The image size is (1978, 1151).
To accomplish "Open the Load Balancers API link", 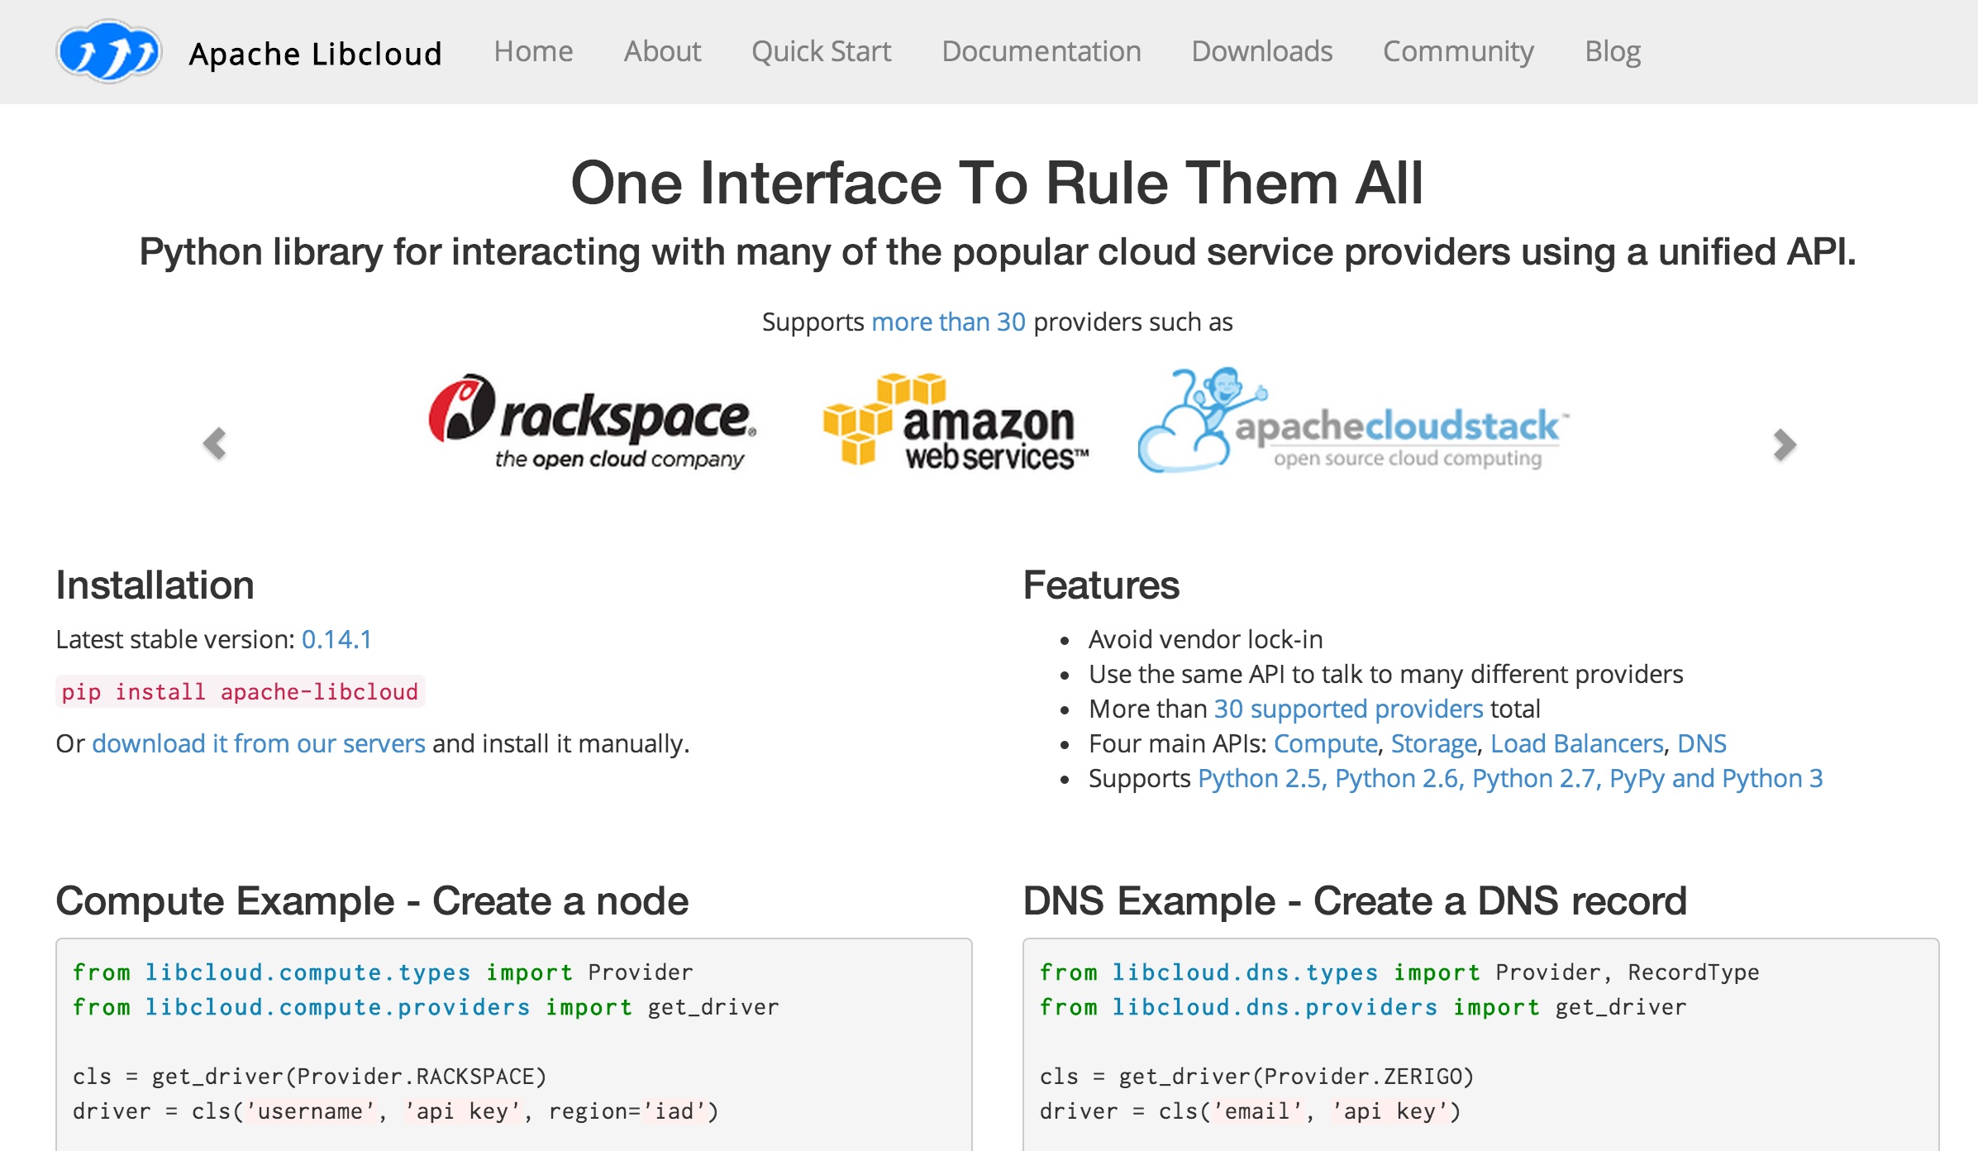I will click(x=1576, y=743).
